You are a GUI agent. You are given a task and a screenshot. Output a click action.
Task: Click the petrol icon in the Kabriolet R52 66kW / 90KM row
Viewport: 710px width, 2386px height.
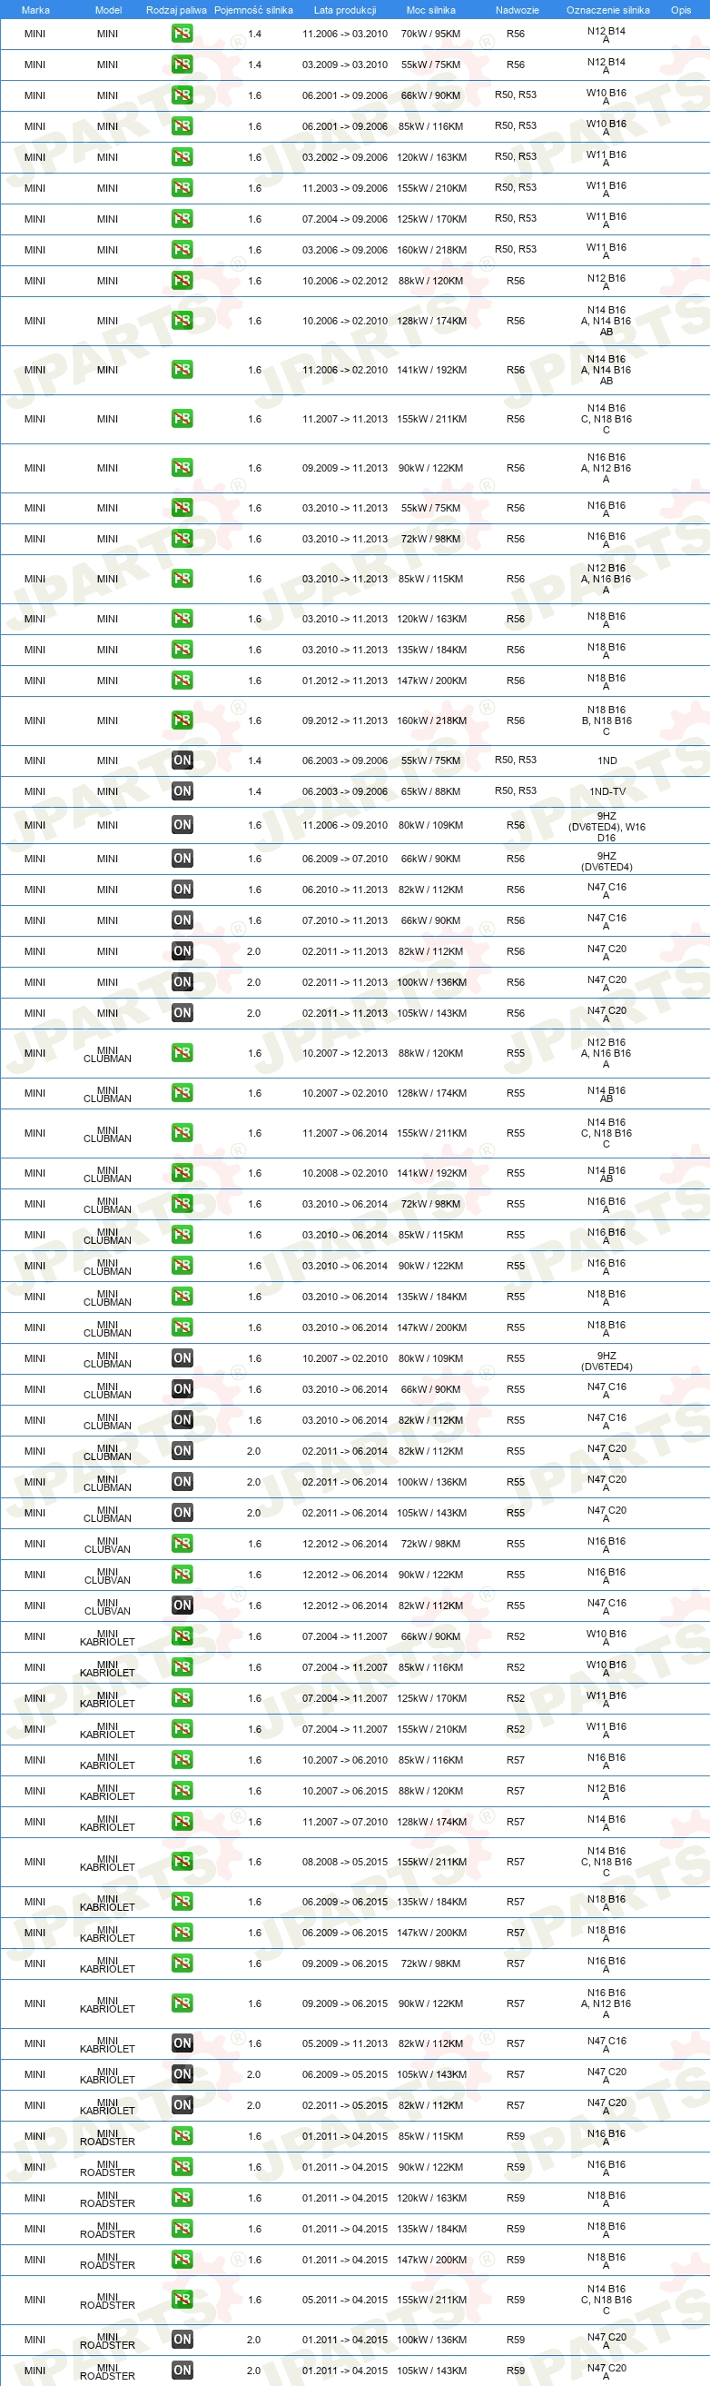[182, 1636]
